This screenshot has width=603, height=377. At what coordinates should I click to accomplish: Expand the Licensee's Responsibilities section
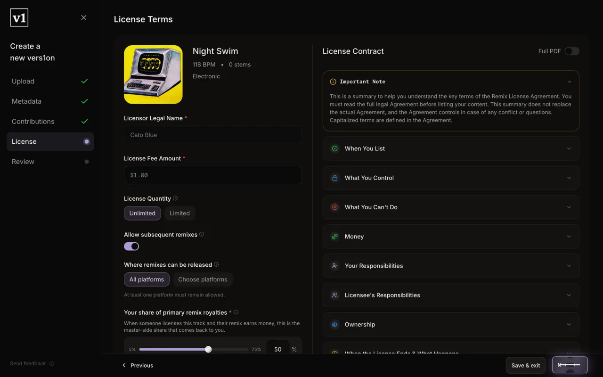[451, 295]
